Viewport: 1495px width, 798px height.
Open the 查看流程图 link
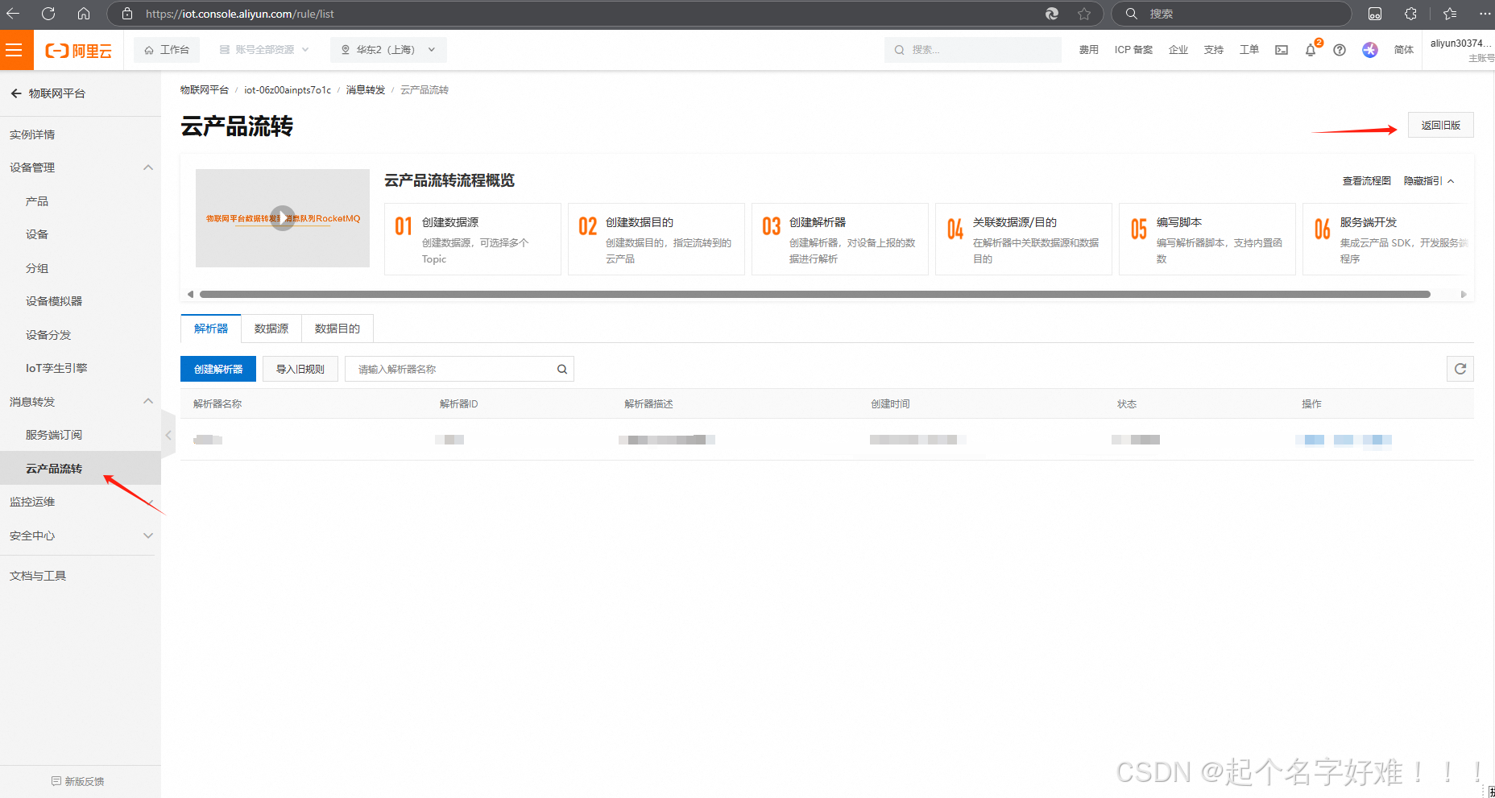tap(1367, 181)
